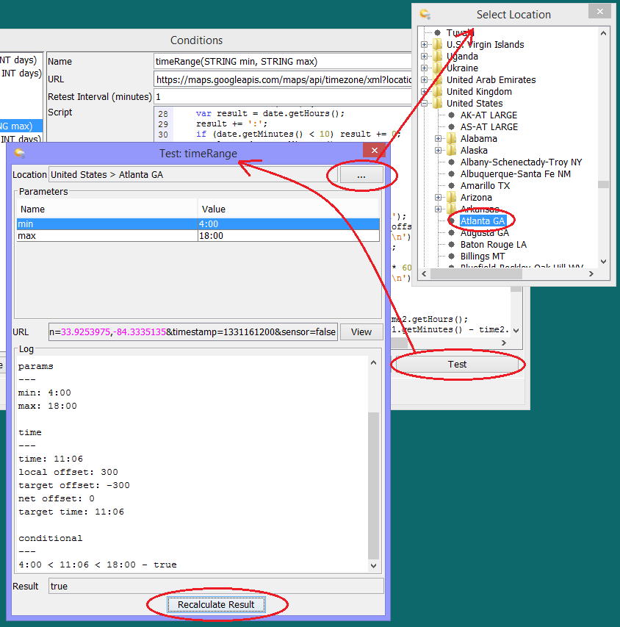
Task: Select the highlighted 'max)' item in Conditions list
Action: coord(21,126)
